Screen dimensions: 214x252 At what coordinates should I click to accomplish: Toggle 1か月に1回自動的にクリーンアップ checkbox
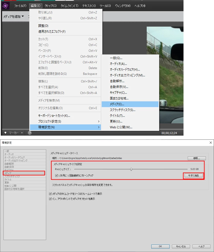pyautogui.click(x=56, y=176)
